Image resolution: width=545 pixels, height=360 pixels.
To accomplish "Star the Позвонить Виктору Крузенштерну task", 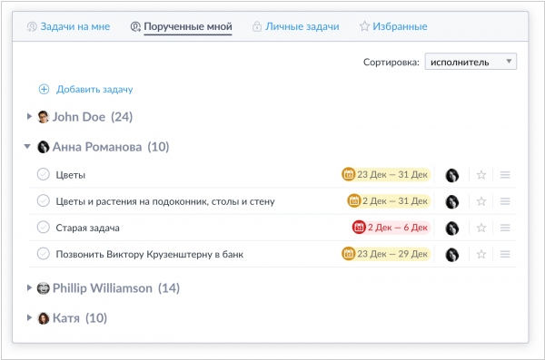I will coord(481,254).
